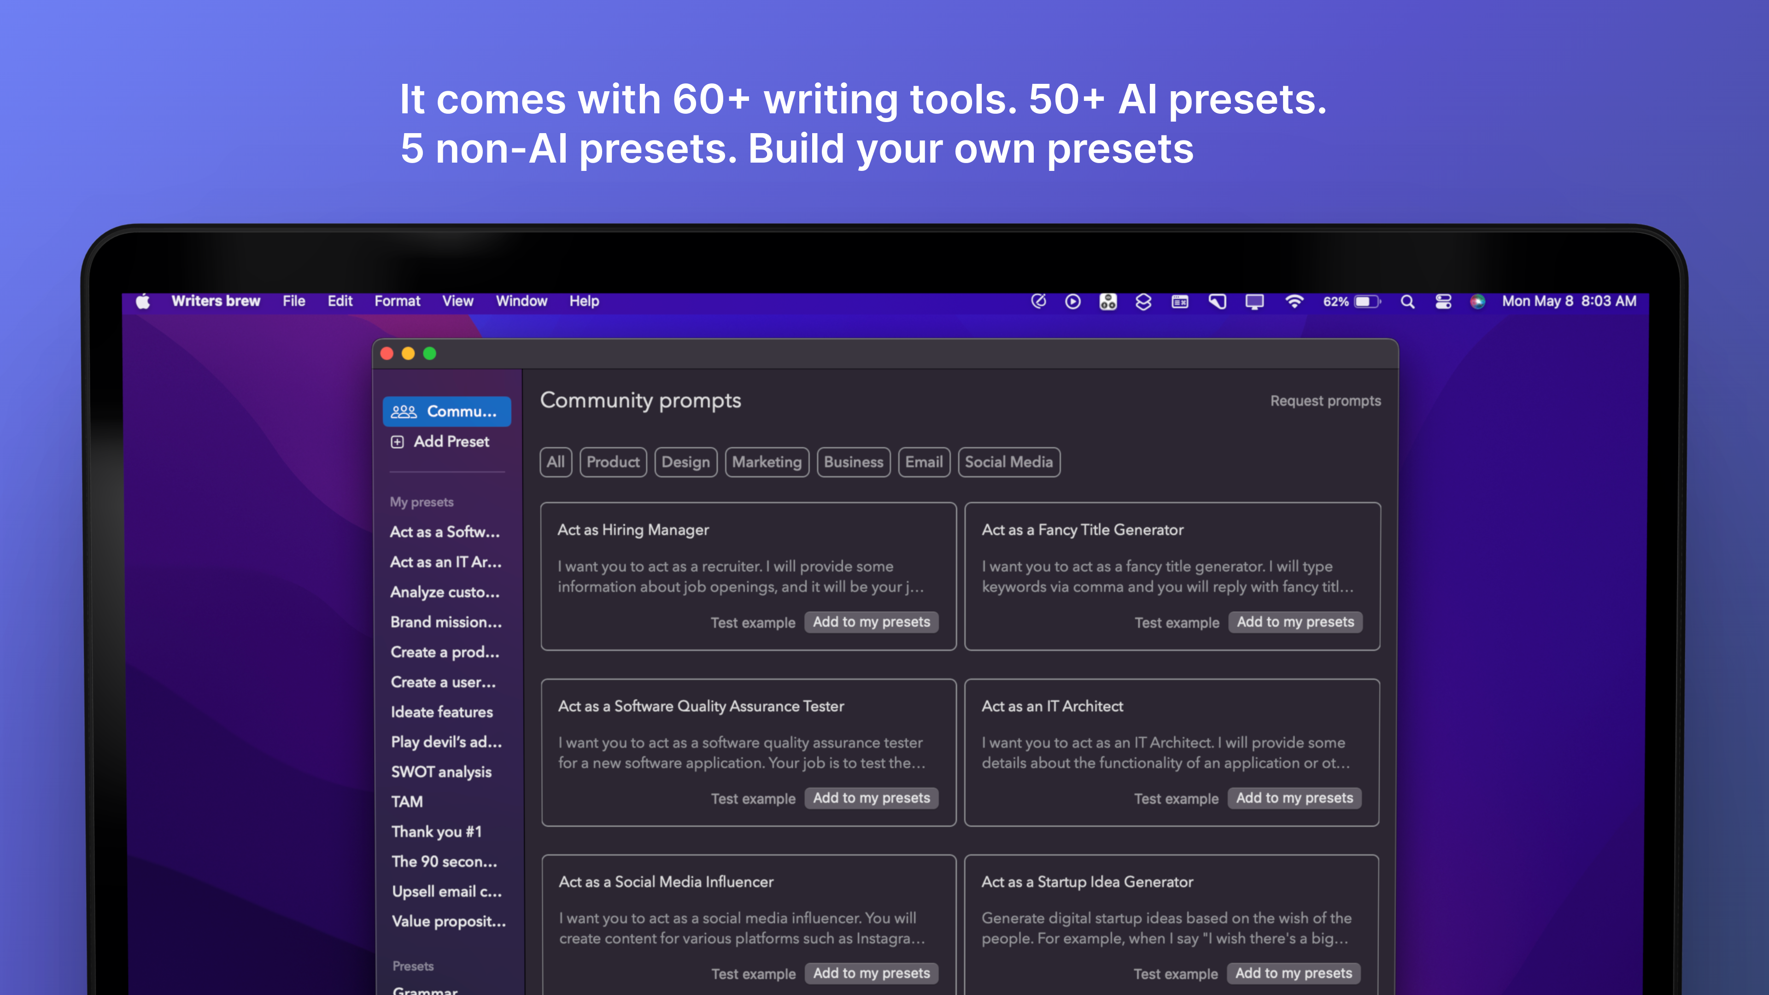This screenshot has width=1769, height=995.
Task: Filter prompts by Product category
Action: pos(613,462)
